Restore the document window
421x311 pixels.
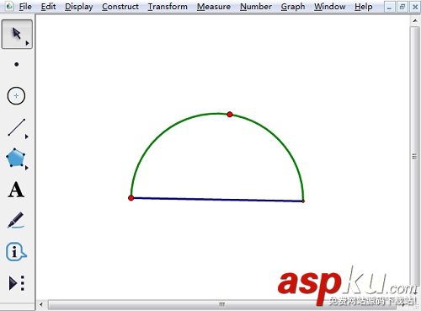click(x=402, y=7)
